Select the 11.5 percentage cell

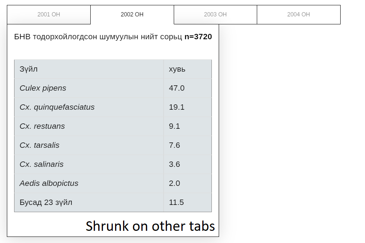point(176,202)
